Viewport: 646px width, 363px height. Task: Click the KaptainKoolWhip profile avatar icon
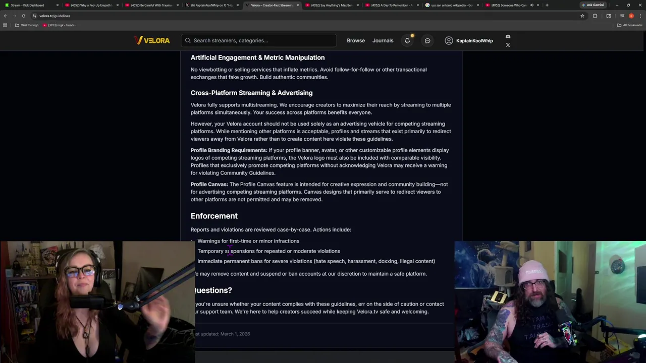pyautogui.click(x=449, y=40)
